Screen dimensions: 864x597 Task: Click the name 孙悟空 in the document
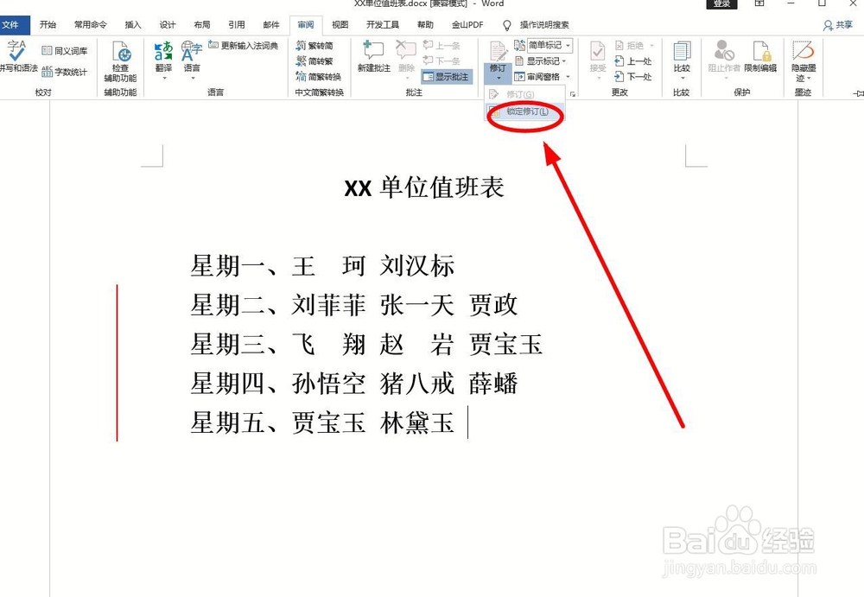[x=328, y=384]
